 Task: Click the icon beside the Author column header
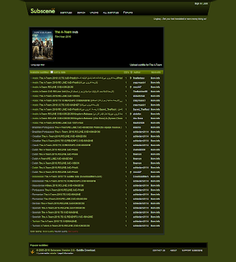coord(131,72)
